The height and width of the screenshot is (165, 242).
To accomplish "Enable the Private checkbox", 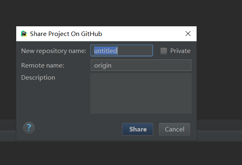I will coord(164,51).
